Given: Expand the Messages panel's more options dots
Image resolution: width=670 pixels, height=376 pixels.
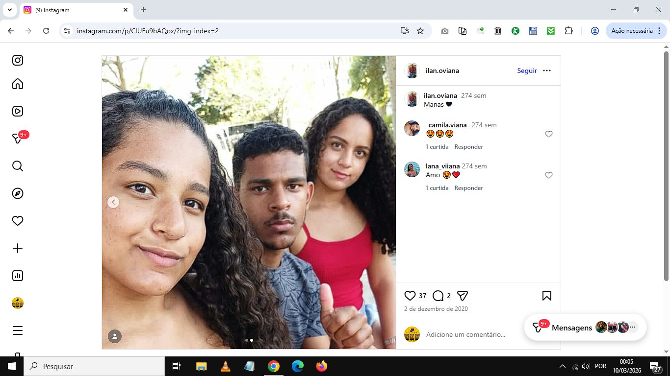Looking at the screenshot, I should (633, 327).
